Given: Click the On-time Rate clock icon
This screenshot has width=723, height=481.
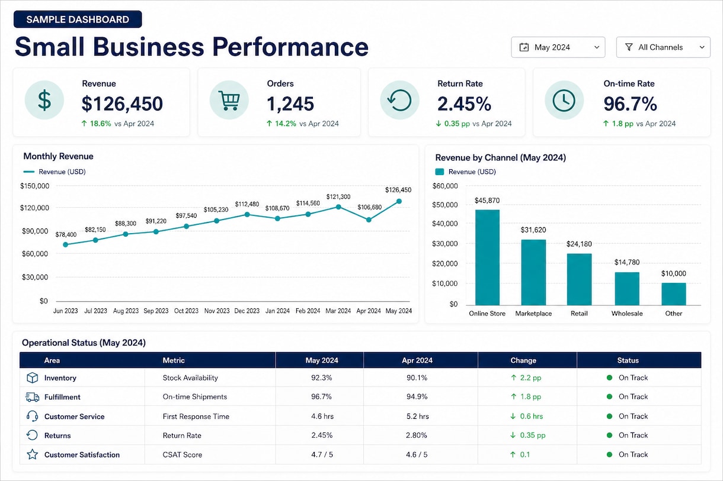Looking at the screenshot, I should [564, 100].
